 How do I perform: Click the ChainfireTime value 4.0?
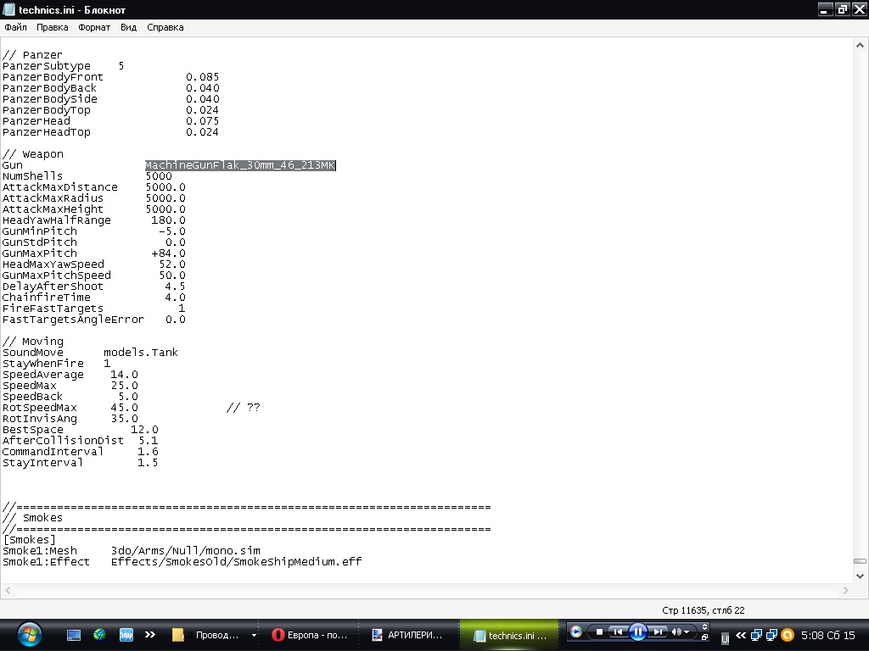175,298
